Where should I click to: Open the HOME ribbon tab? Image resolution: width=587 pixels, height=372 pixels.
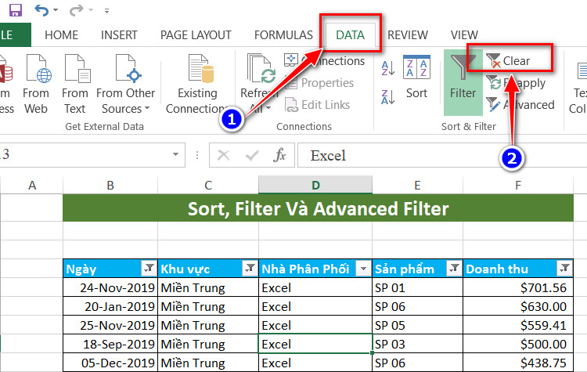(61, 35)
